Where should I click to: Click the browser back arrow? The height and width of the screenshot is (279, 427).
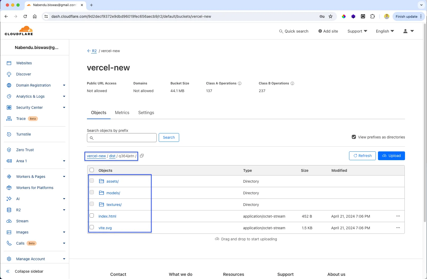point(6,16)
